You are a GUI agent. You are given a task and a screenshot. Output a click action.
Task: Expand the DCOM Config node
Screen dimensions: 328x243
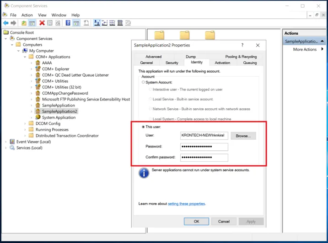tap(25, 123)
